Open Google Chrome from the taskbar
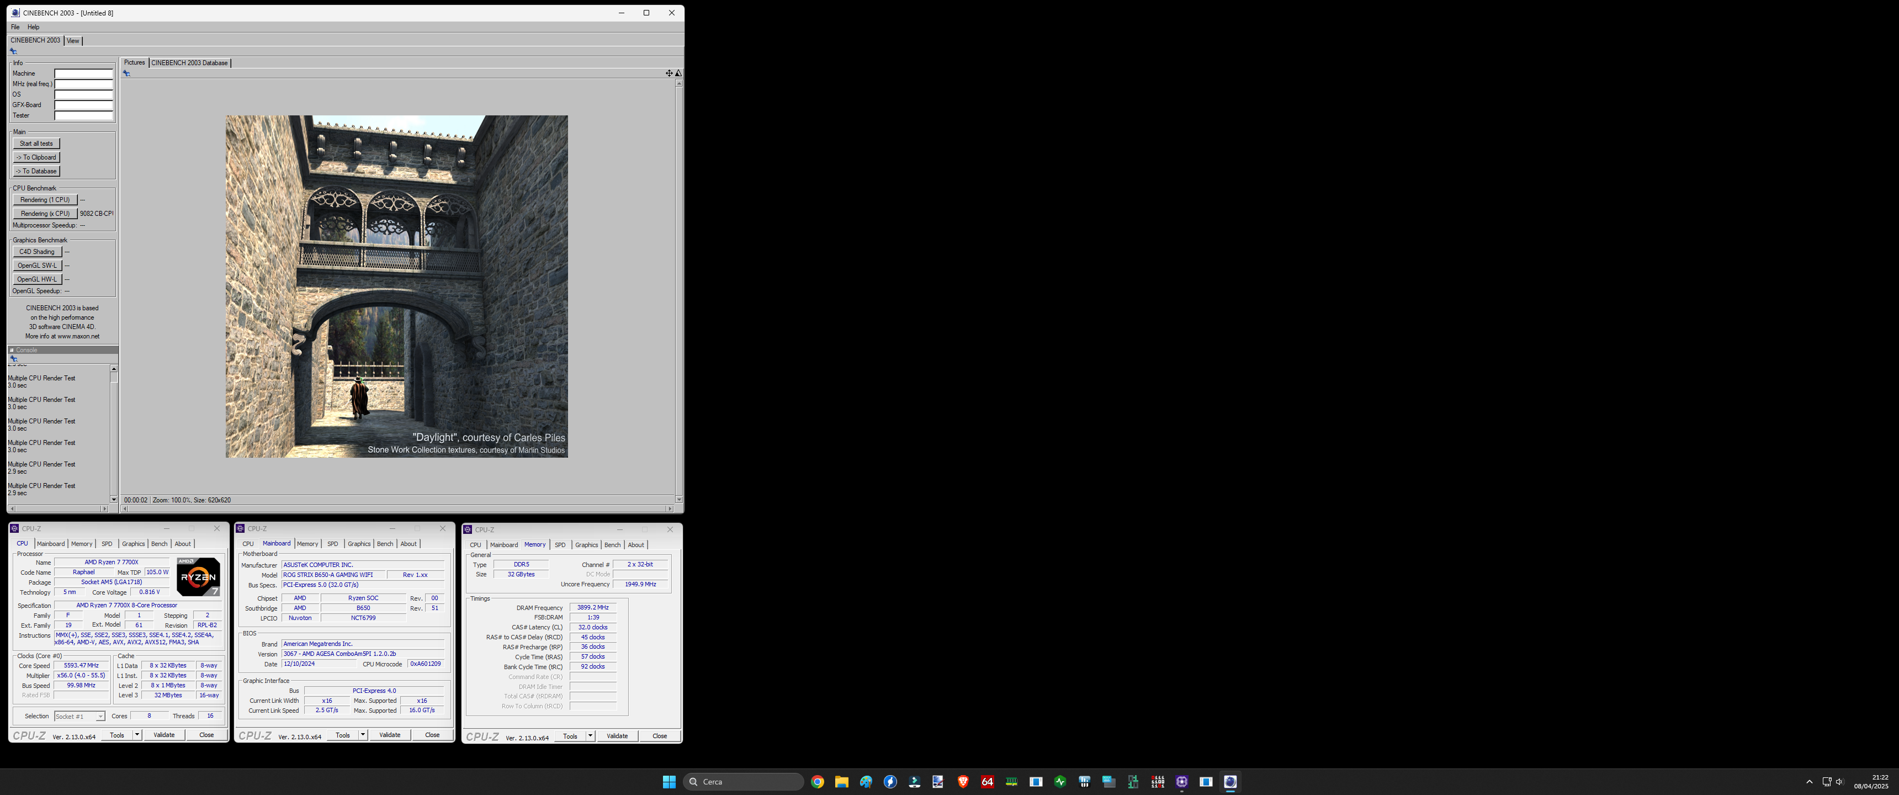The height and width of the screenshot is (795, 1899). (x=817, y=782)
